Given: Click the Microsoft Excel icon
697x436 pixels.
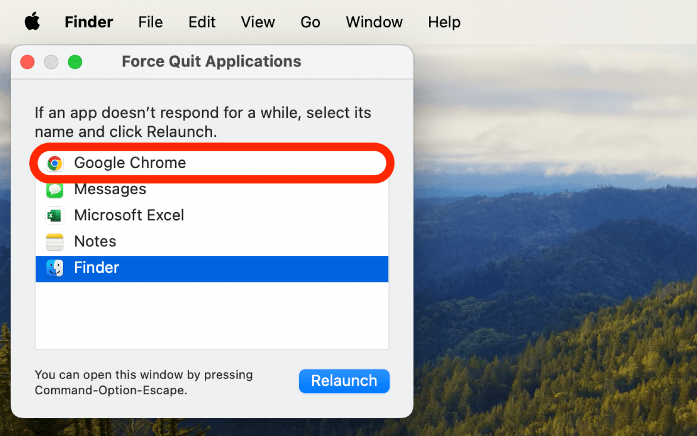Looking at the screenshot, I should click(55, 215).
